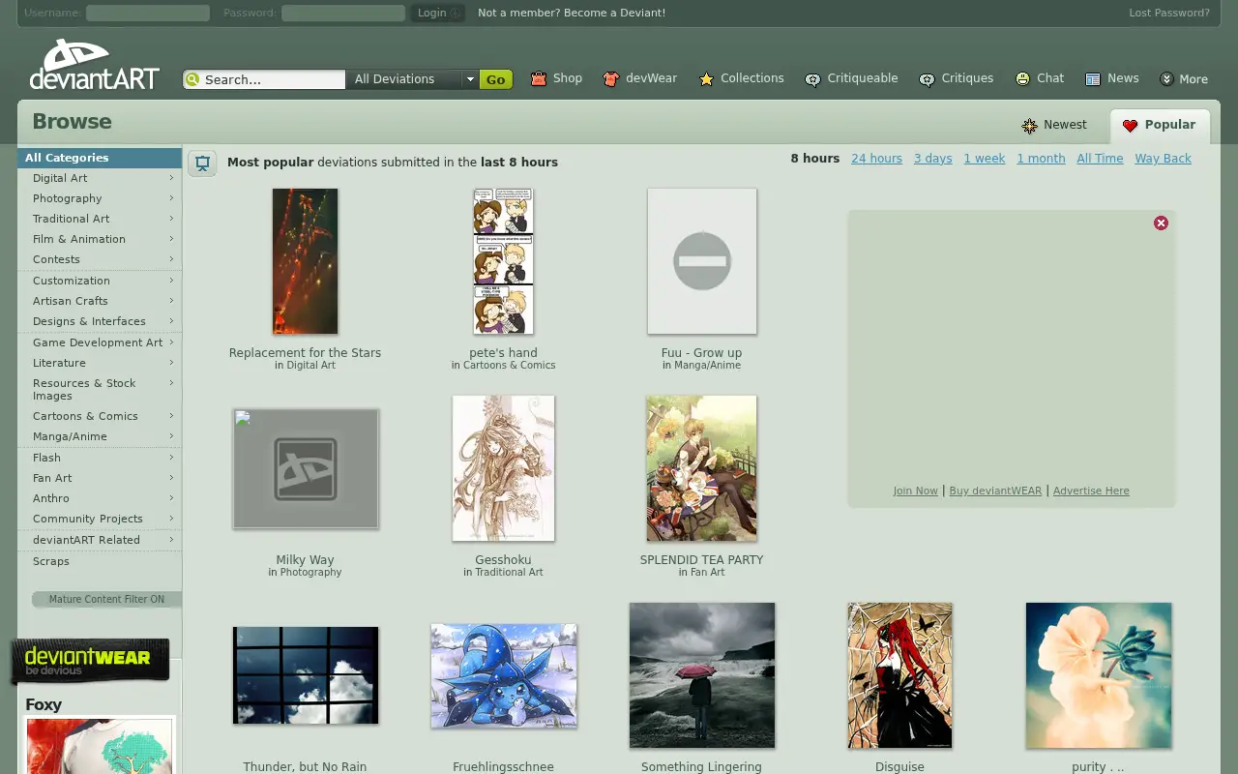Click the Popular tab heart icon
1238x774 pixels.
(x=1130, y=126)
